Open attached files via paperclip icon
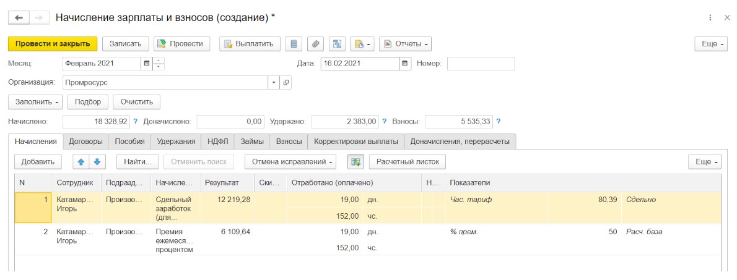 coord(315,44)
